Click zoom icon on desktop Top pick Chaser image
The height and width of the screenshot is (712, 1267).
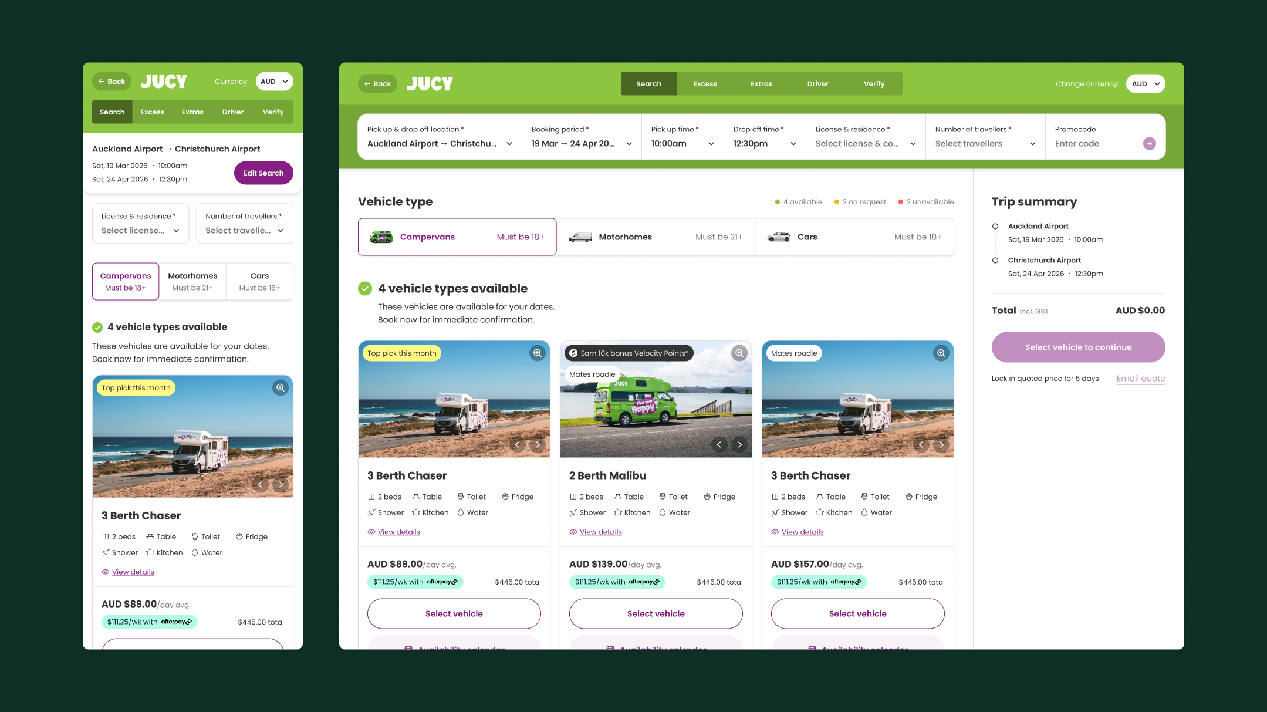(537, 353)
